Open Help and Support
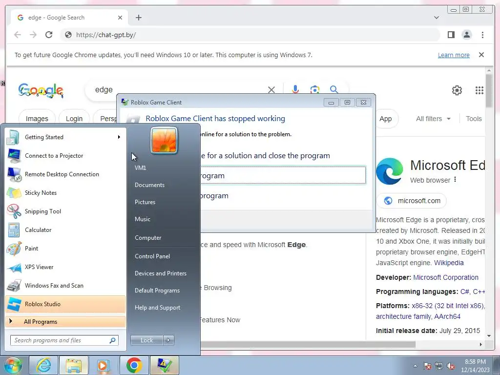Screen dimensions: 500x375 coord(157,308)
